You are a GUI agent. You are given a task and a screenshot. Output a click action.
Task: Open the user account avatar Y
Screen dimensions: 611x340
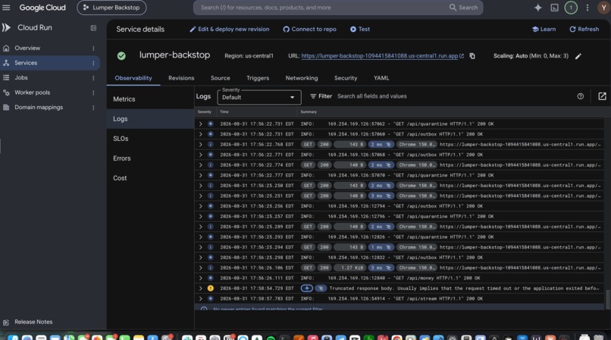(603, 8)
